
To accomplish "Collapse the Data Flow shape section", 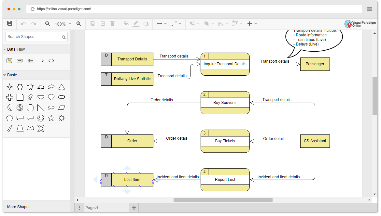I will coord(5,49).
